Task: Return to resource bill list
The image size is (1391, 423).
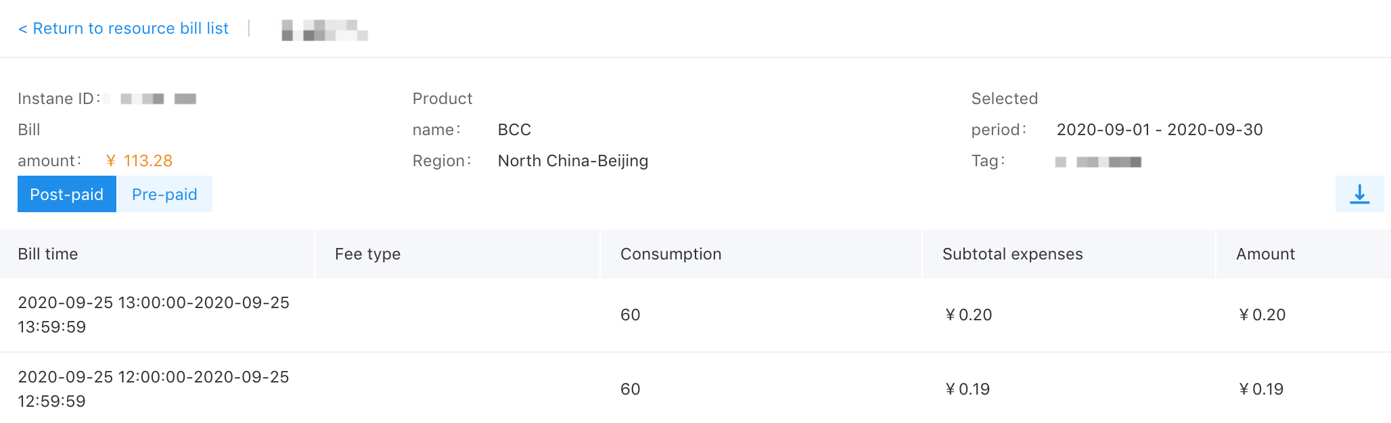Action: coord(123,28)
